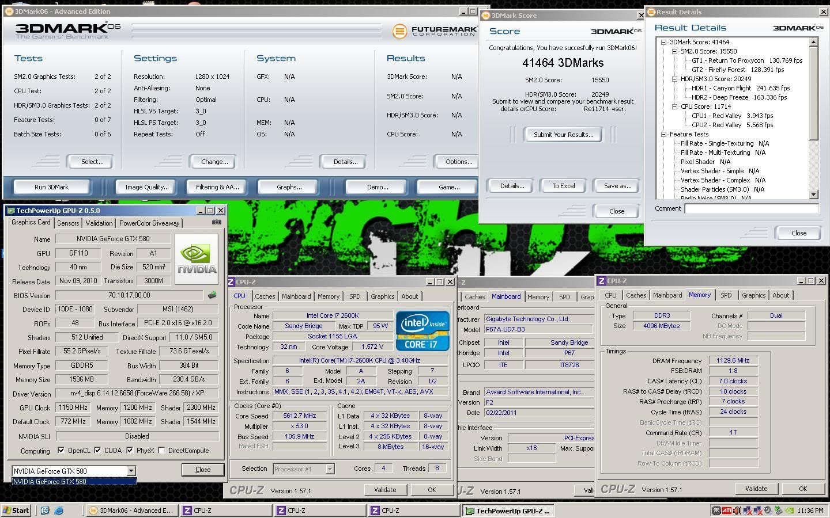Click the 41464 3DMarks score text
Image resolution: width=830 pixels, height=518 pixels.
tap(563, 63)
